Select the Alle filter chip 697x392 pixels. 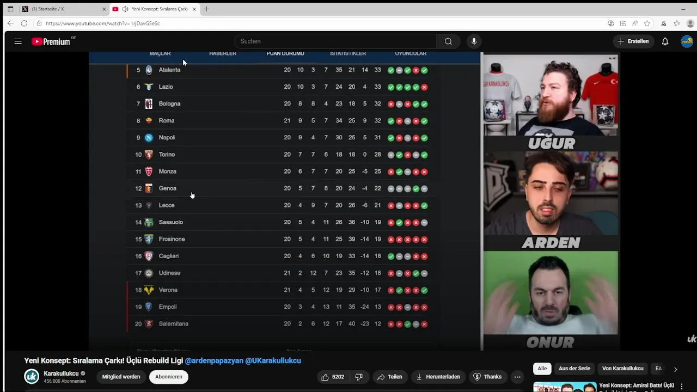(x=542, y=369)
